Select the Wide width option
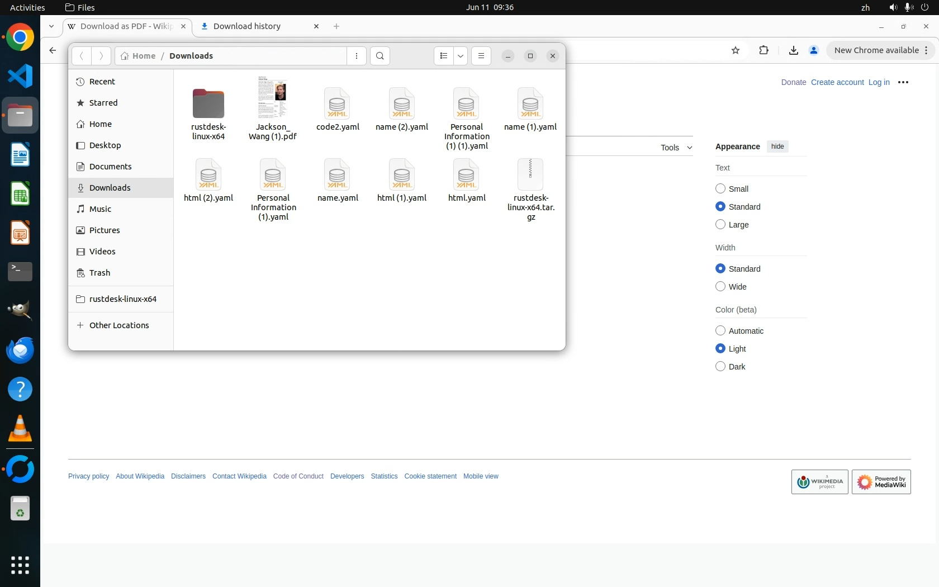 (720, 287)
